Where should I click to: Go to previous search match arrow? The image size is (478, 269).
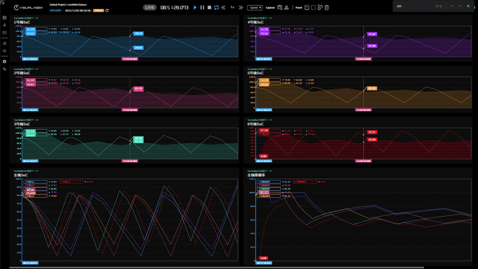pyautogui.click(x=452, y=6)
